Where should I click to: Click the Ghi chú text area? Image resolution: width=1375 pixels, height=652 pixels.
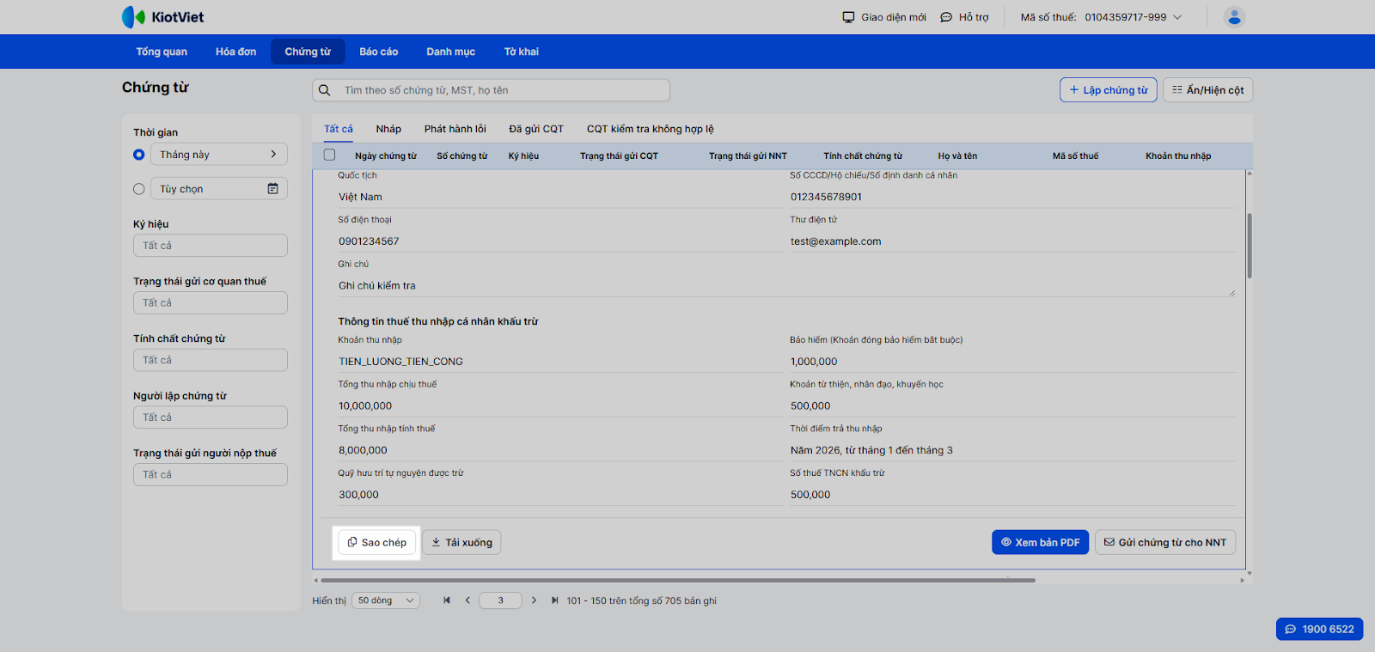[x=786, y=286]
